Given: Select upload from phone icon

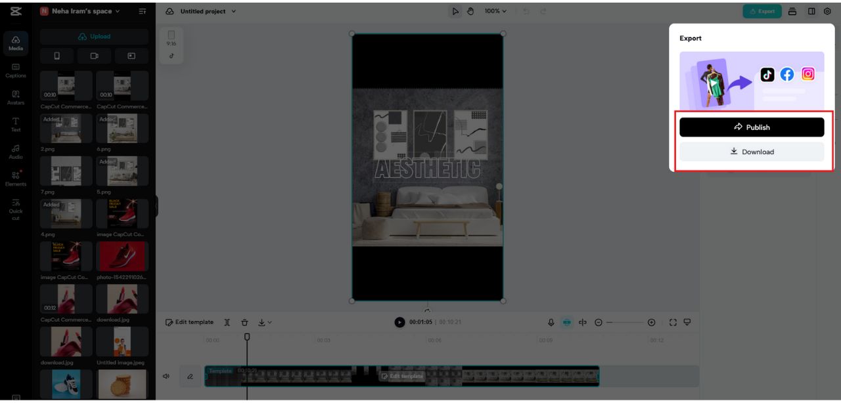Looking at the screenshot, I should [57, 56].
